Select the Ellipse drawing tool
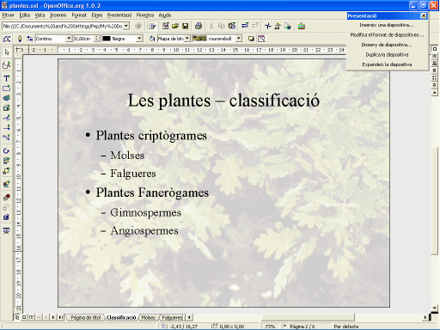 pyautogui.click(x=7, y=98)
